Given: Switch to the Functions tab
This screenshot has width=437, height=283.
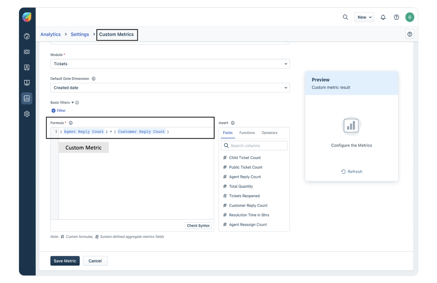Looking at the screenshot, I should point(247,133).
